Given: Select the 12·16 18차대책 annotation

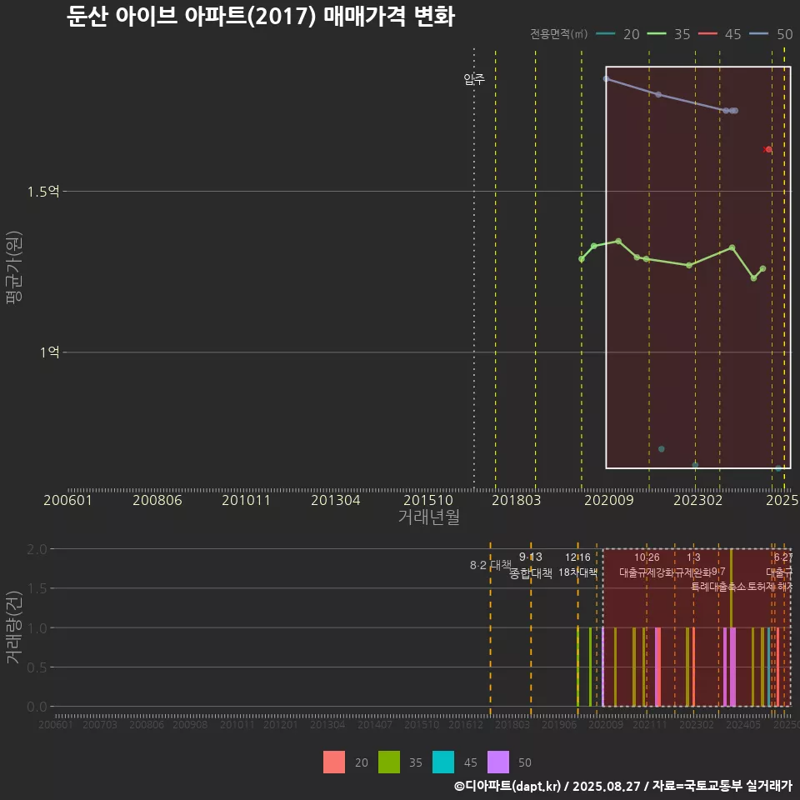Looking at the screenshot, I should click(x=577, y=565).
